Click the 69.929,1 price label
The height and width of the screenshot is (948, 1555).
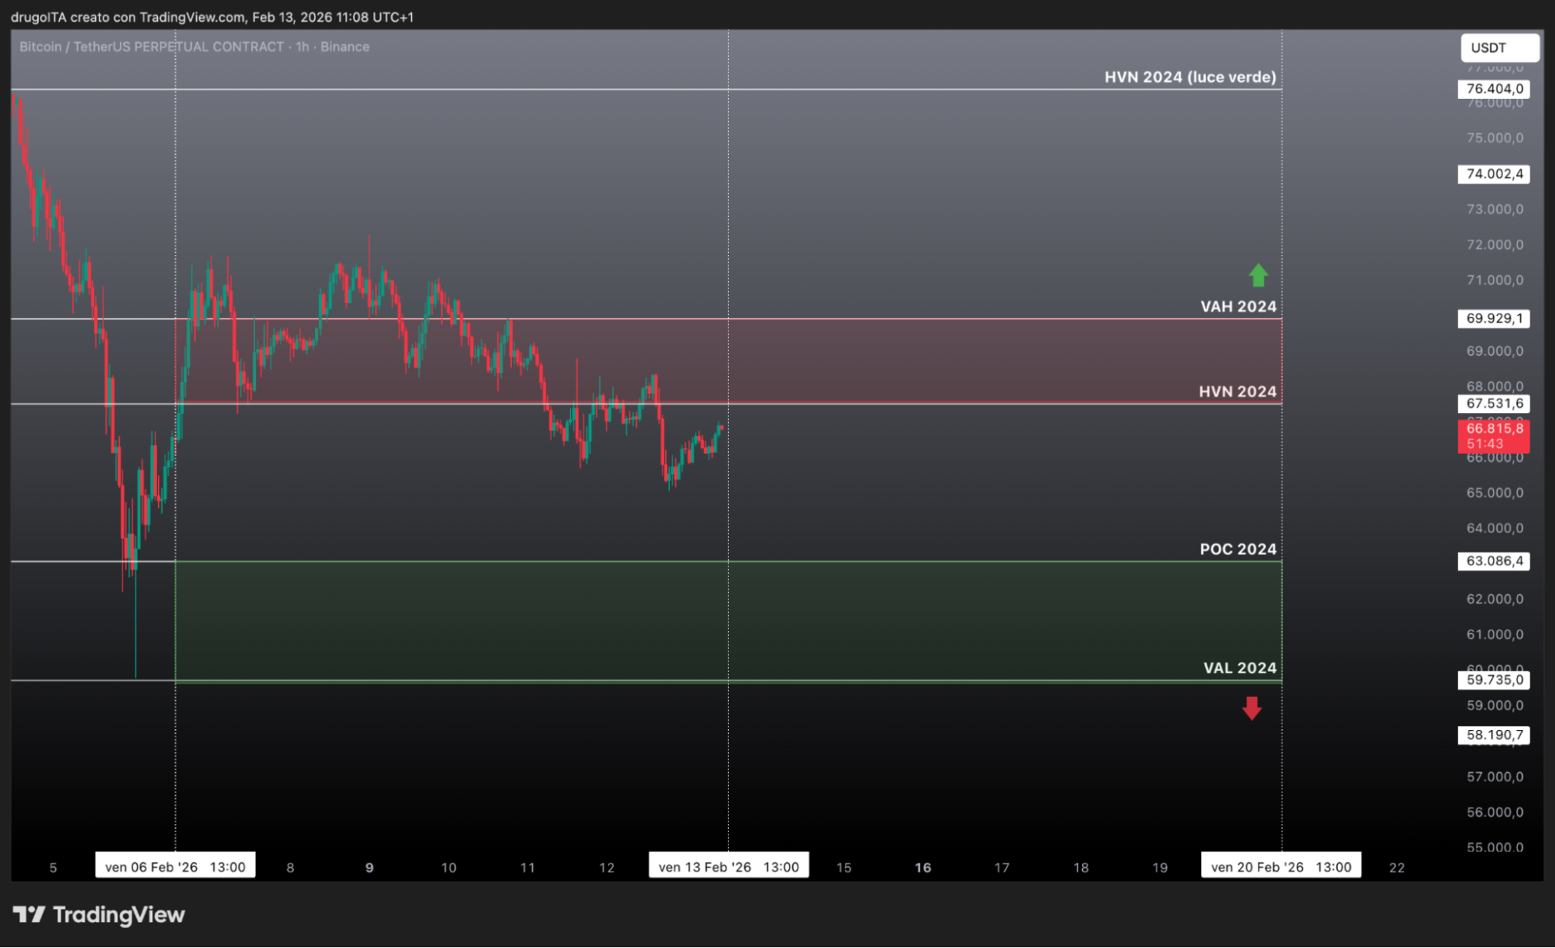[x=1494, y=318]
